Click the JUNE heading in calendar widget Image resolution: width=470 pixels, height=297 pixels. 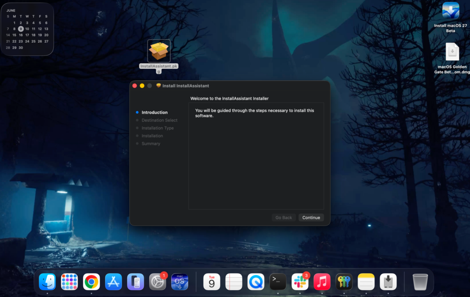click(x=11, y=11)
